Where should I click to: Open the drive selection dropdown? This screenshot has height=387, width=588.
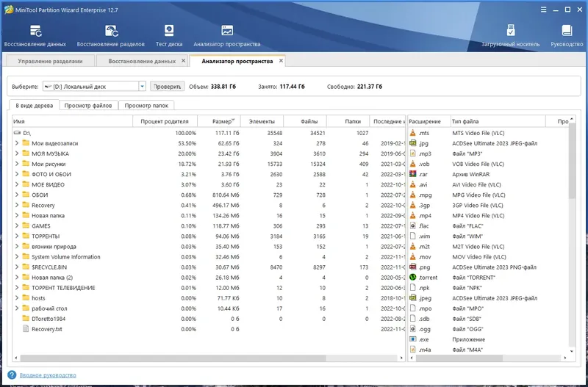(143, 87)
